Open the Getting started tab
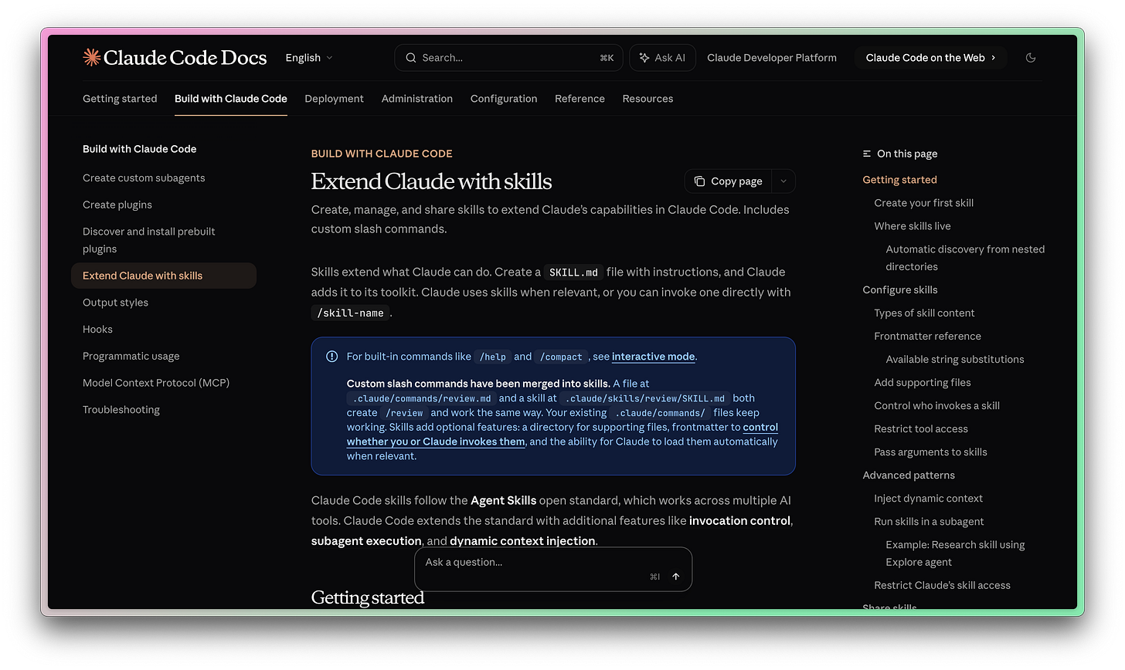Viewport: 1125px width, 670px height. [120, 99]
